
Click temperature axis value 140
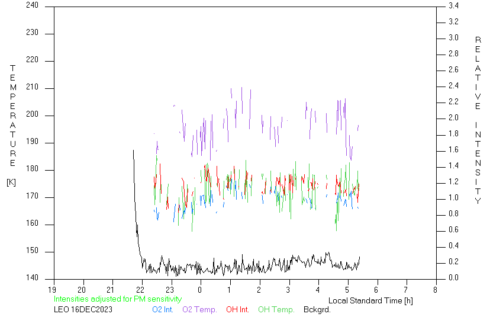tap(32, 277)
